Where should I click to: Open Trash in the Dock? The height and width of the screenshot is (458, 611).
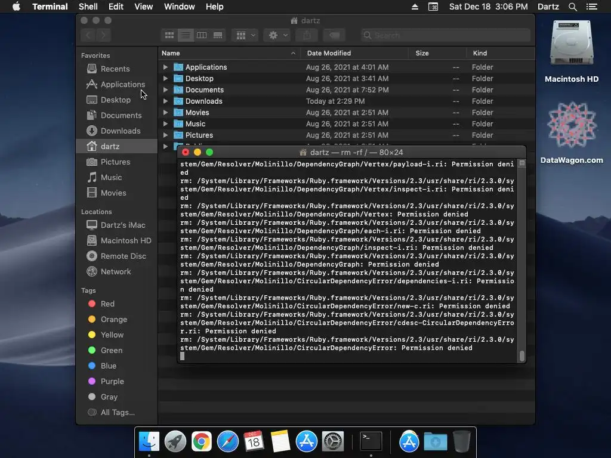click(x=462, y=442)
